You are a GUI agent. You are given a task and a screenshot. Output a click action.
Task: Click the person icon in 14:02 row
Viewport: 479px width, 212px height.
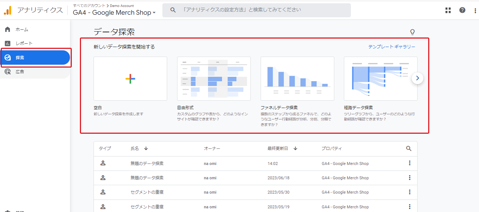103,163
